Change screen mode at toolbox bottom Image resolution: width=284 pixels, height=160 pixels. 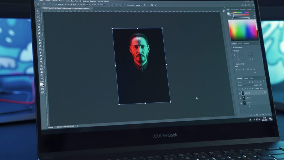coord(42,92)
